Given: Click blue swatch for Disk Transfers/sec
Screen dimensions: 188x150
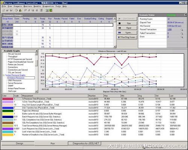Looking at the screenshot, I should point(8,108).
